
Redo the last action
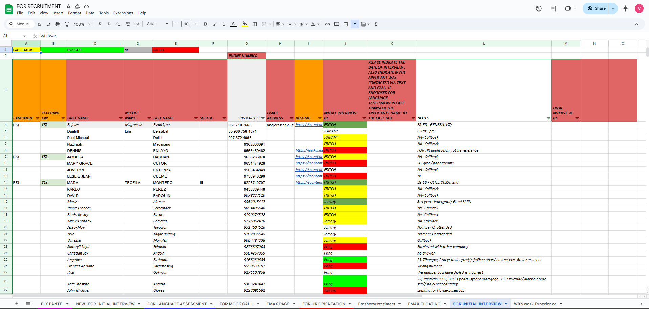[x=48, y=24]
